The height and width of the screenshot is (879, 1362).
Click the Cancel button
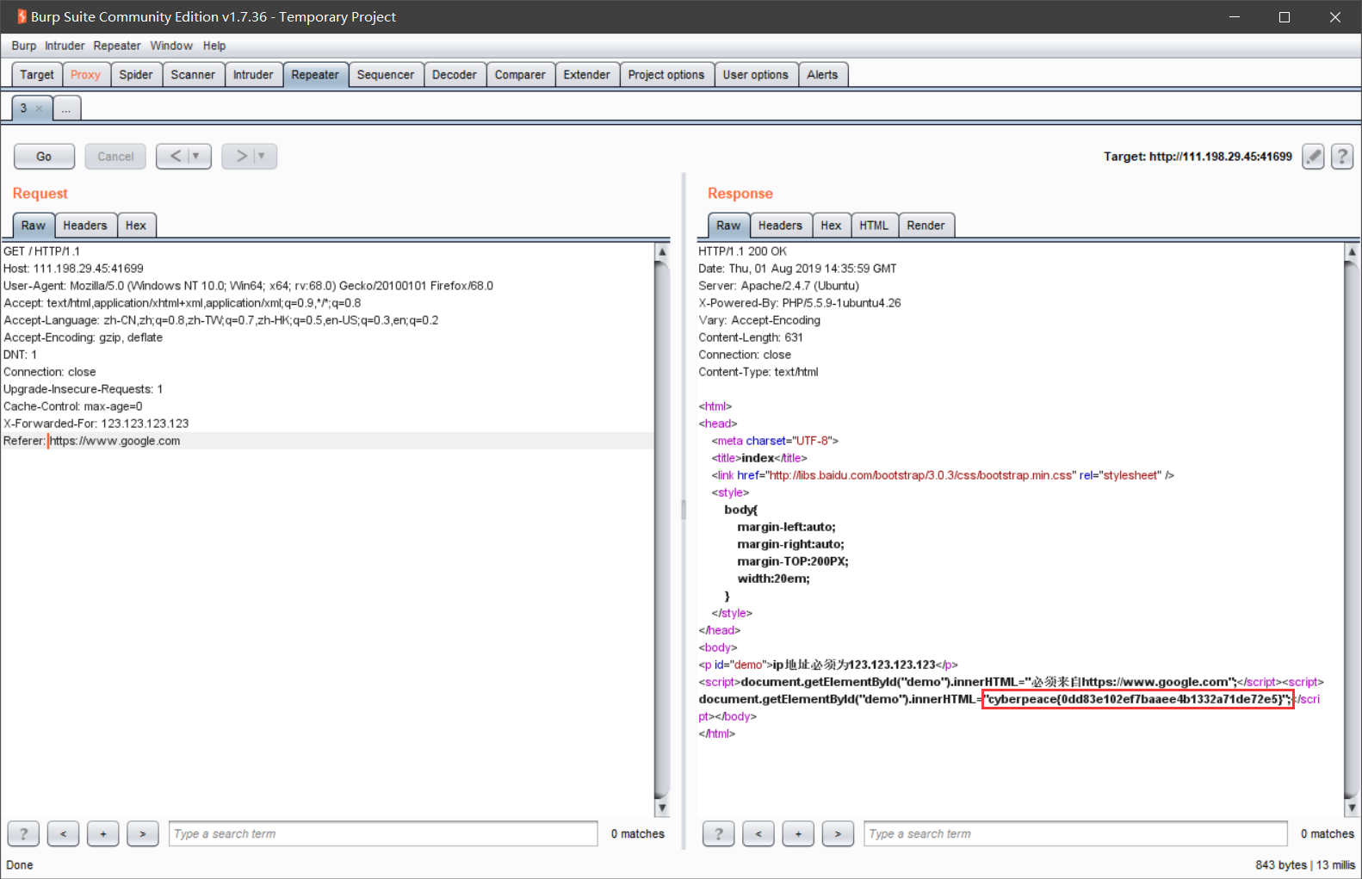(x=115, y=156)
